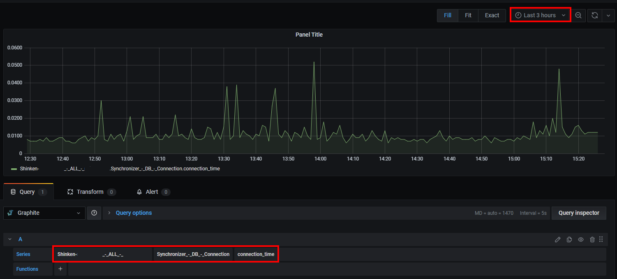Click the connection_time series segment
The height and width of the screenshot is (279, 617).
coord(256,254)
